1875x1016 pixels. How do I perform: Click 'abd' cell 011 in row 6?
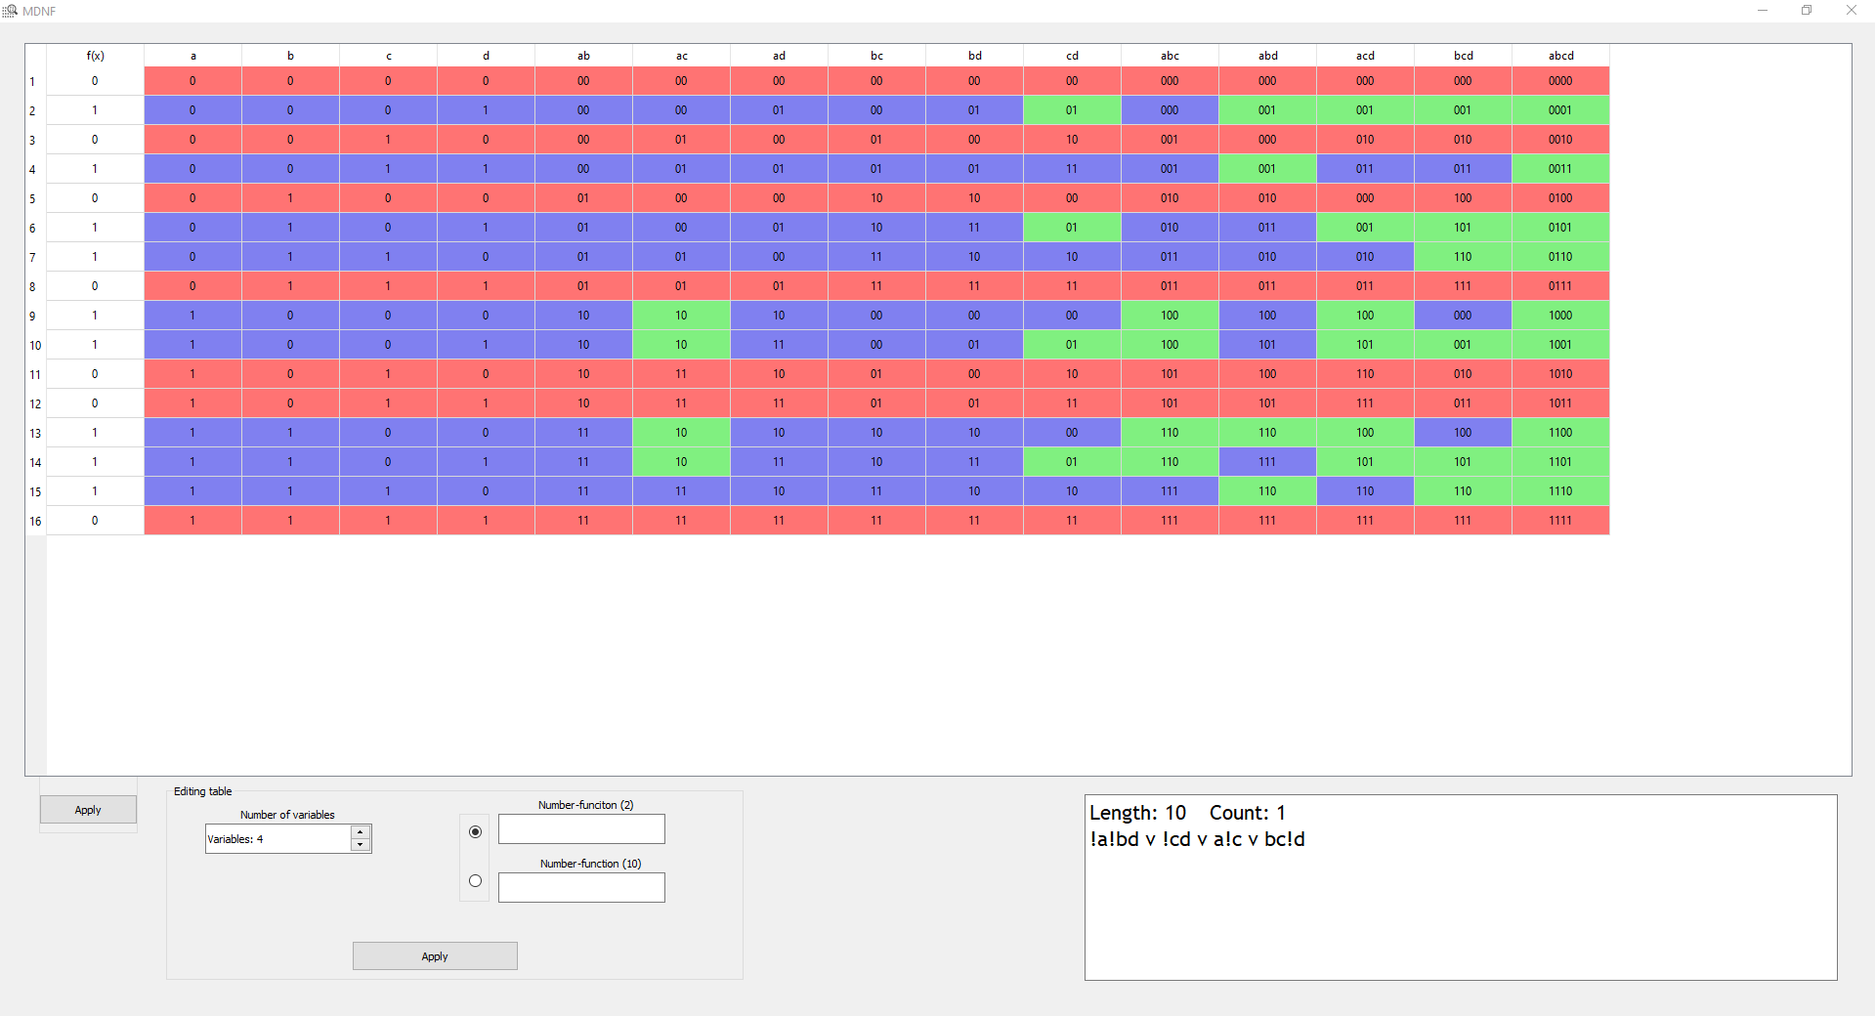[x=1267, y=228]
